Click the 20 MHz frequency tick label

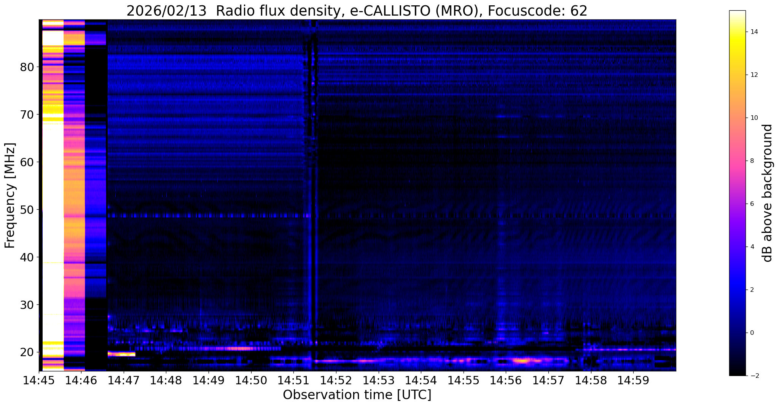coord(27,352)
